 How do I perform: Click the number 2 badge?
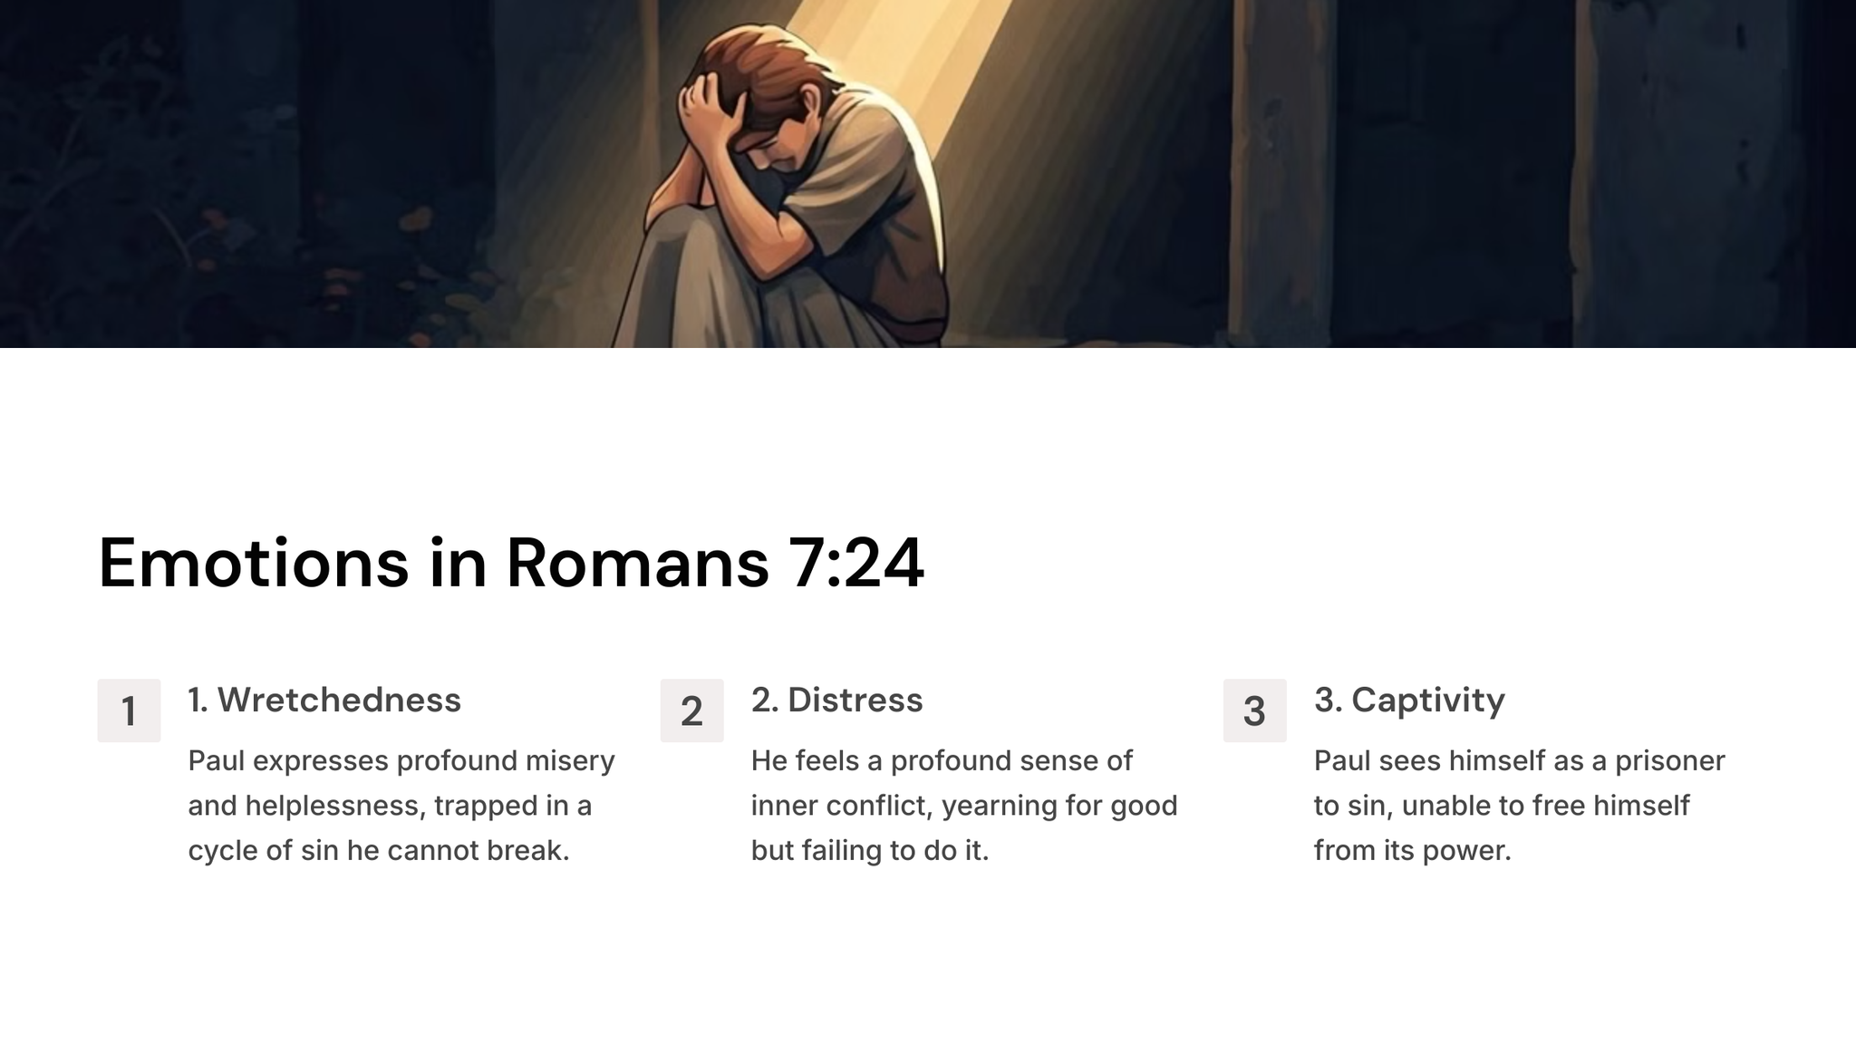click(691, 710)
